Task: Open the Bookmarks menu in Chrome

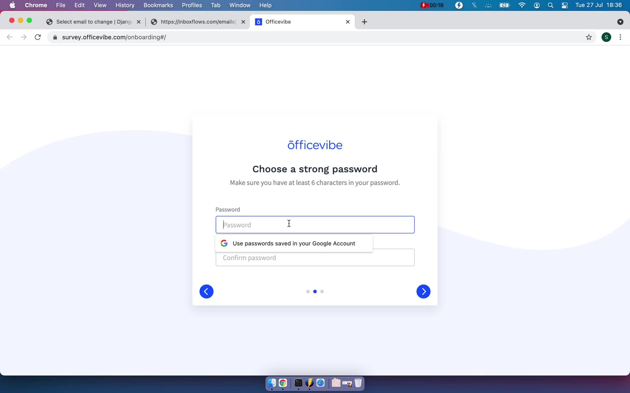Action: click(158, 6)
